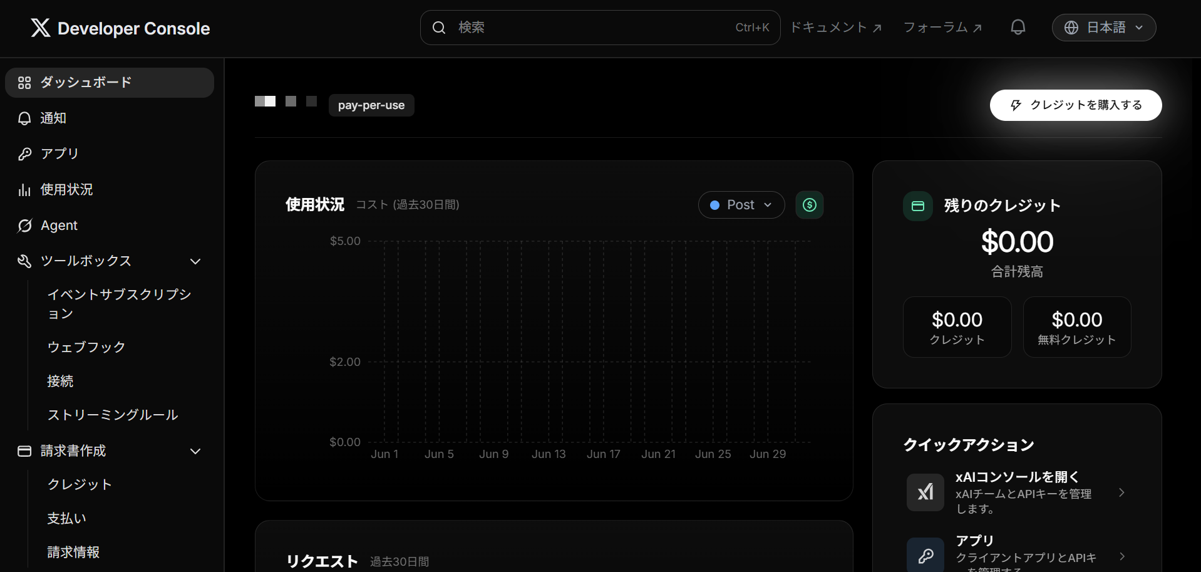Image resolution: width=1201 pixels, height=572 pixels.
Task: Click the green 残りのクレジット card icon
Action: pyautogui.click(x=918, y=206)
